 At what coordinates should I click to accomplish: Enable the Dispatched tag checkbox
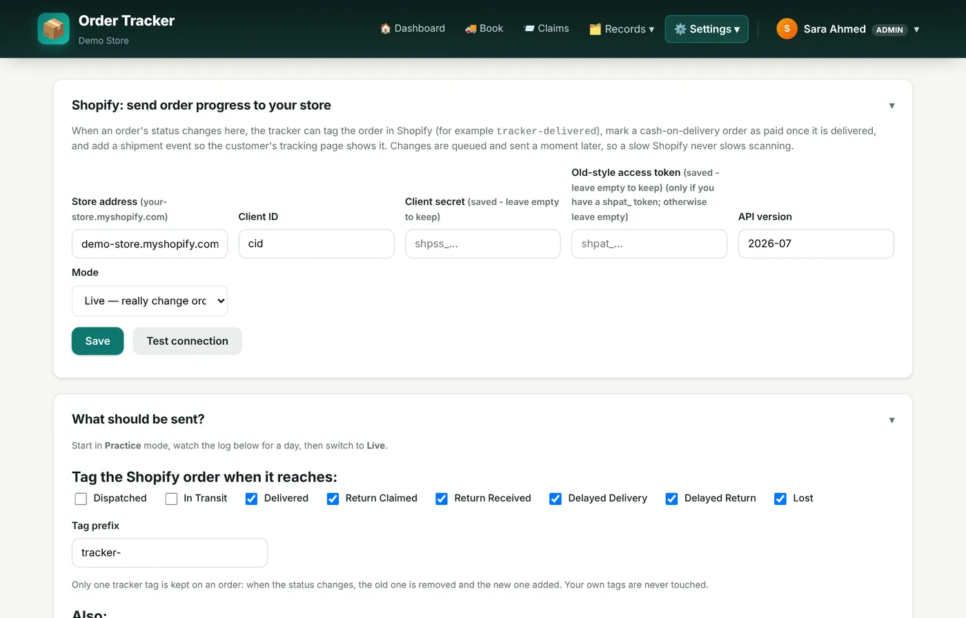81,499
